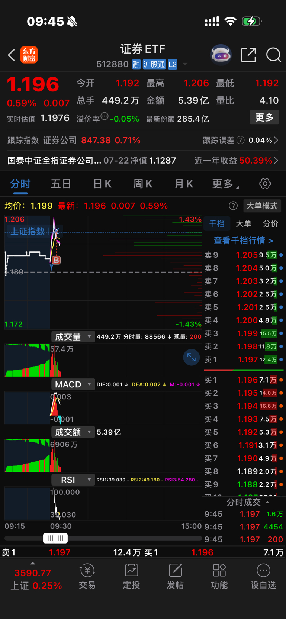Open 查看千档行情 link
The height and width of the screenshot is (619, 286).
[x=244, y=241]
